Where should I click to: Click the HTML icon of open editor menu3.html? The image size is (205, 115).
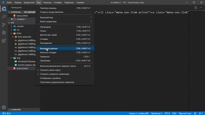(14, 16)
